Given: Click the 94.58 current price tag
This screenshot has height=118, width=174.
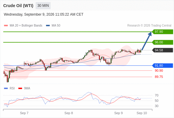Looking at the screenshot, I should click(x=162, y=50).
